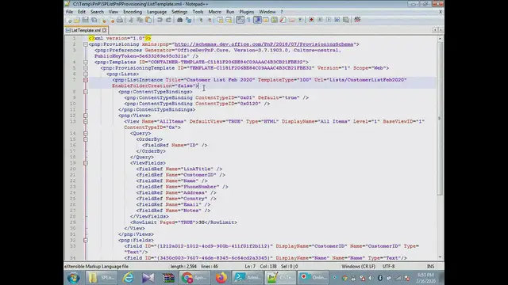The width and height of the screenshot is (508, 285).
Task: Collapse the pnp:ContentTypeBindings fold on line 8
Action: (x=86, y=92)
